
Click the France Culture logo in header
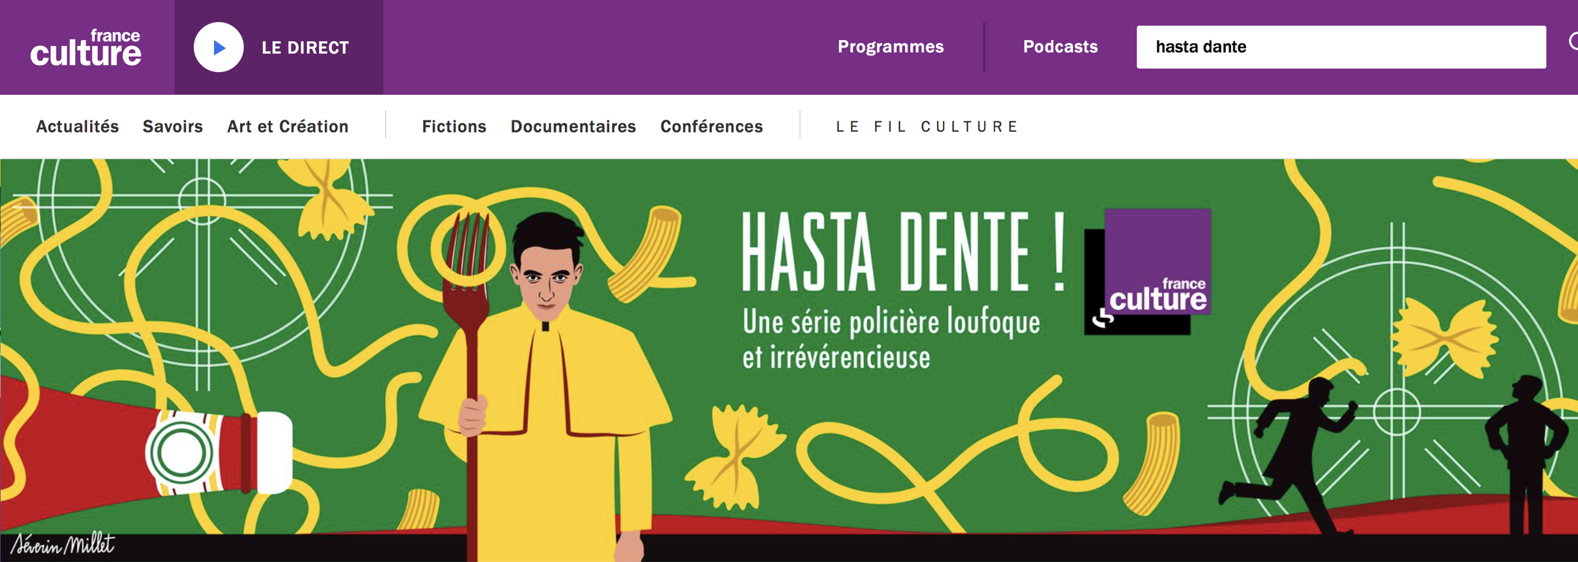tap(86, 47)
